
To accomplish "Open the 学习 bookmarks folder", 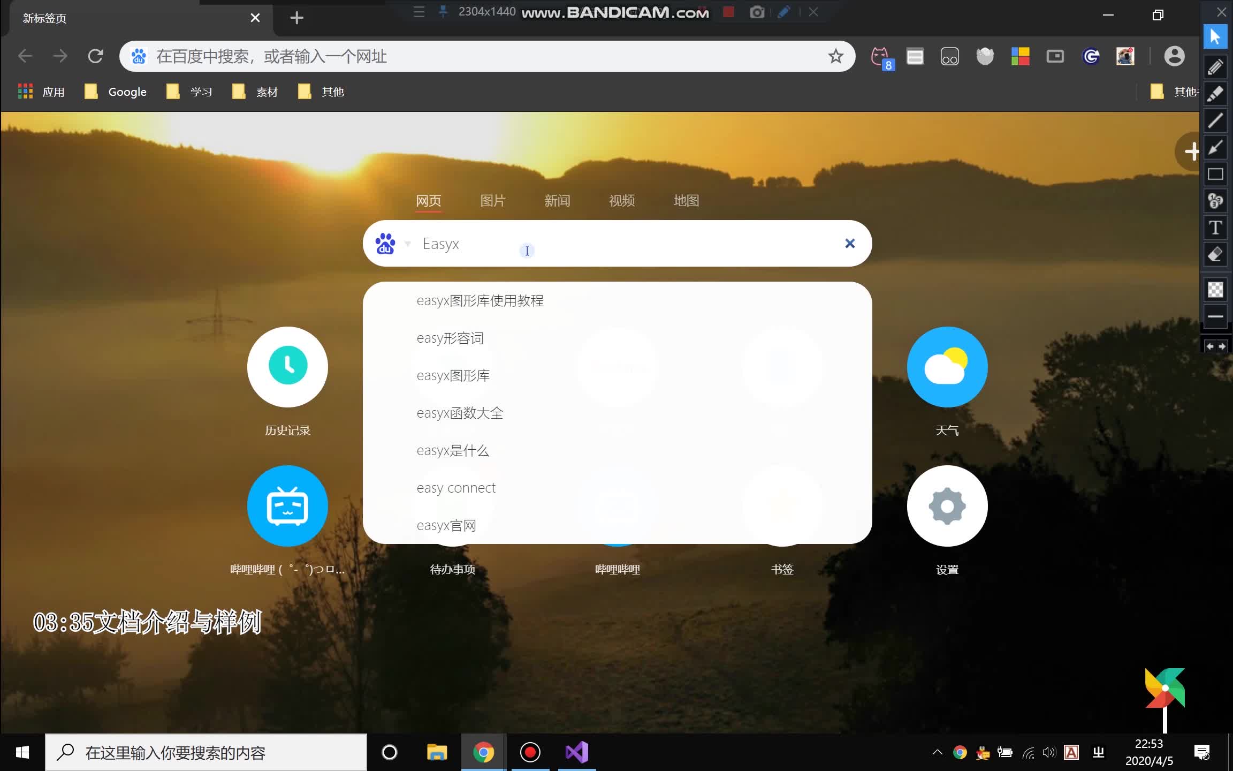I will (x=189, y=92).
